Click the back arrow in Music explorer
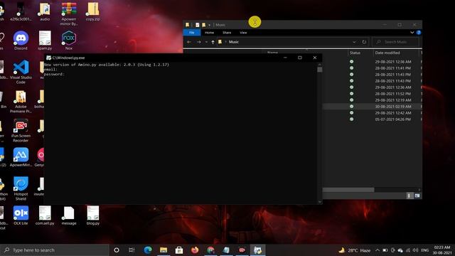This screenshot has width=455, height=256. [x=189, y=42]
